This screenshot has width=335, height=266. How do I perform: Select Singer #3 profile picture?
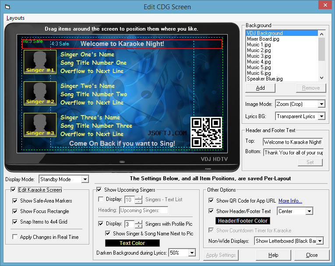(x=40, y=125)
